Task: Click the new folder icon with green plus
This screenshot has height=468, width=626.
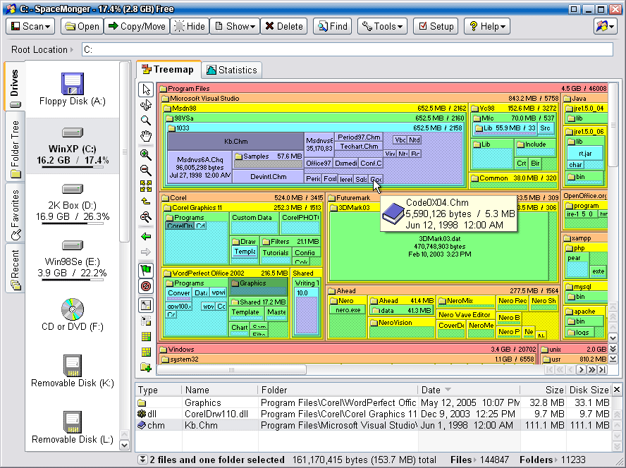Action: click(x=146, y=367)
